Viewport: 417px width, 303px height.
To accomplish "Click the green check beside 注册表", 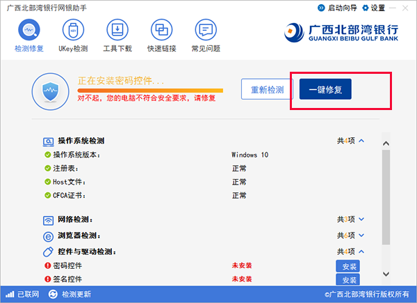I will pyautogui.click(x=47, y=169).
